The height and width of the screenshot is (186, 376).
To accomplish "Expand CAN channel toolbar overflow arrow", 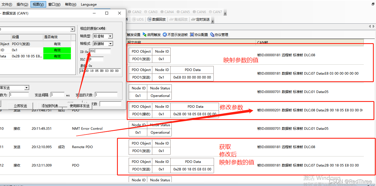I will point(225,13).
